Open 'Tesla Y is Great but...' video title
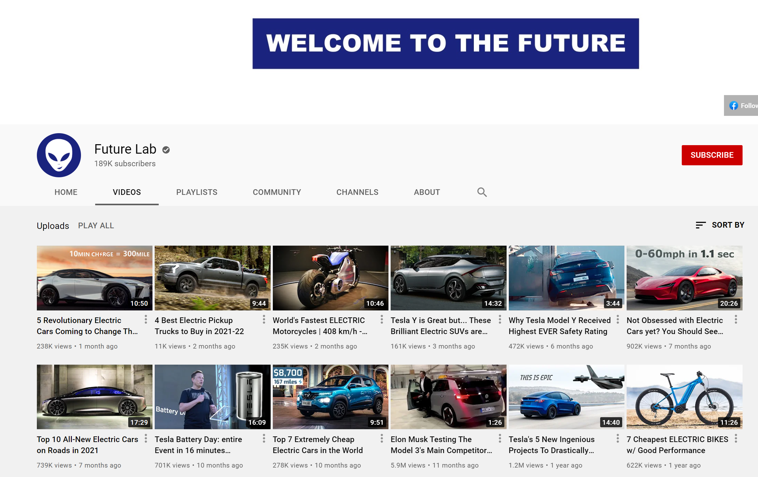 (x=441, y=326)
